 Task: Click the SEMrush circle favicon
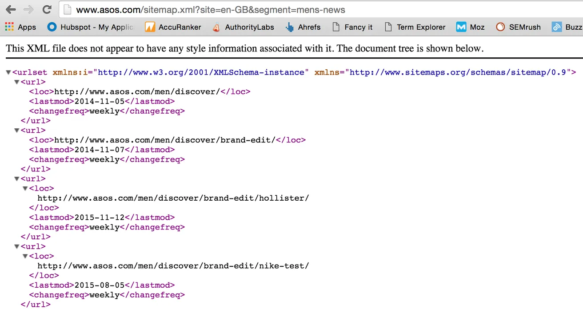click(500, 27)
